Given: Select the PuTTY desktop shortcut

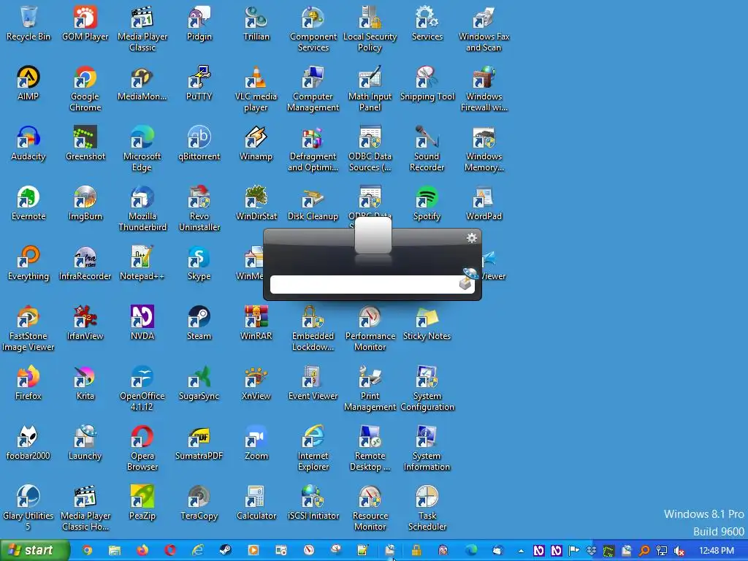Looking at the screenshot, I should click(x=199, y=83).
